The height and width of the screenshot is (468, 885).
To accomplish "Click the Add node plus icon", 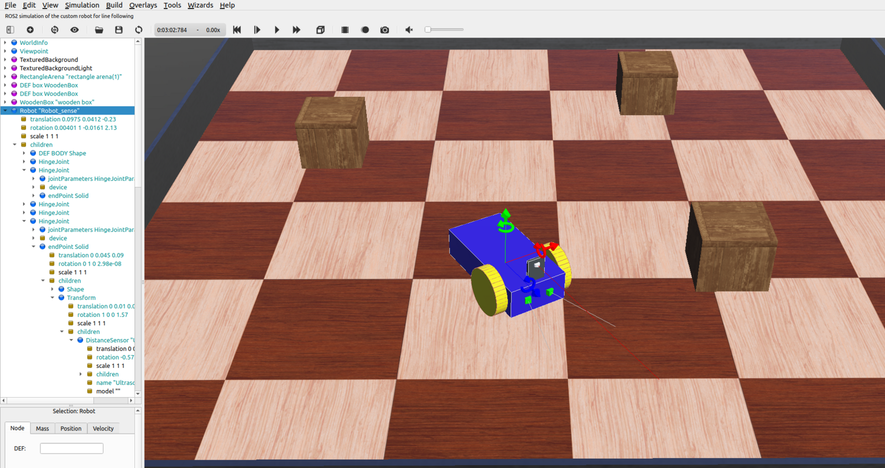I will click(30, 30).
